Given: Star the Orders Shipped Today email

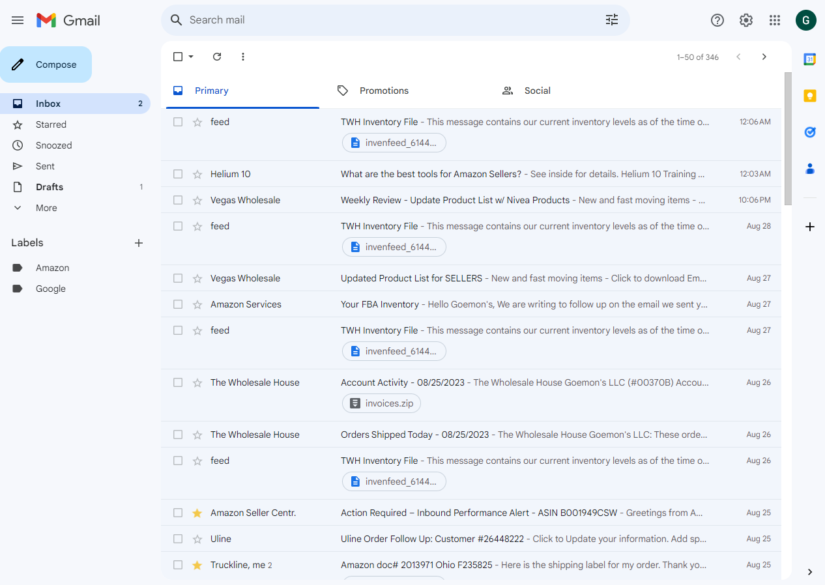Looking at the screenshot, I should tap(197, 435).
